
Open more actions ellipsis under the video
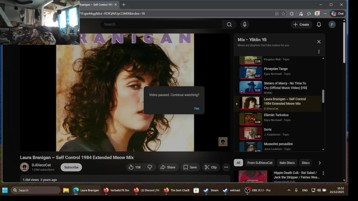(226, 167)
